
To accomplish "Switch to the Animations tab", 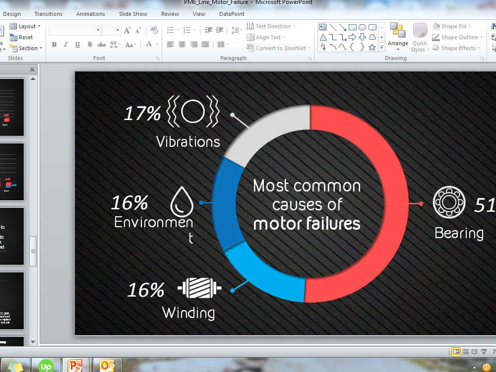I will coord(90,14).
